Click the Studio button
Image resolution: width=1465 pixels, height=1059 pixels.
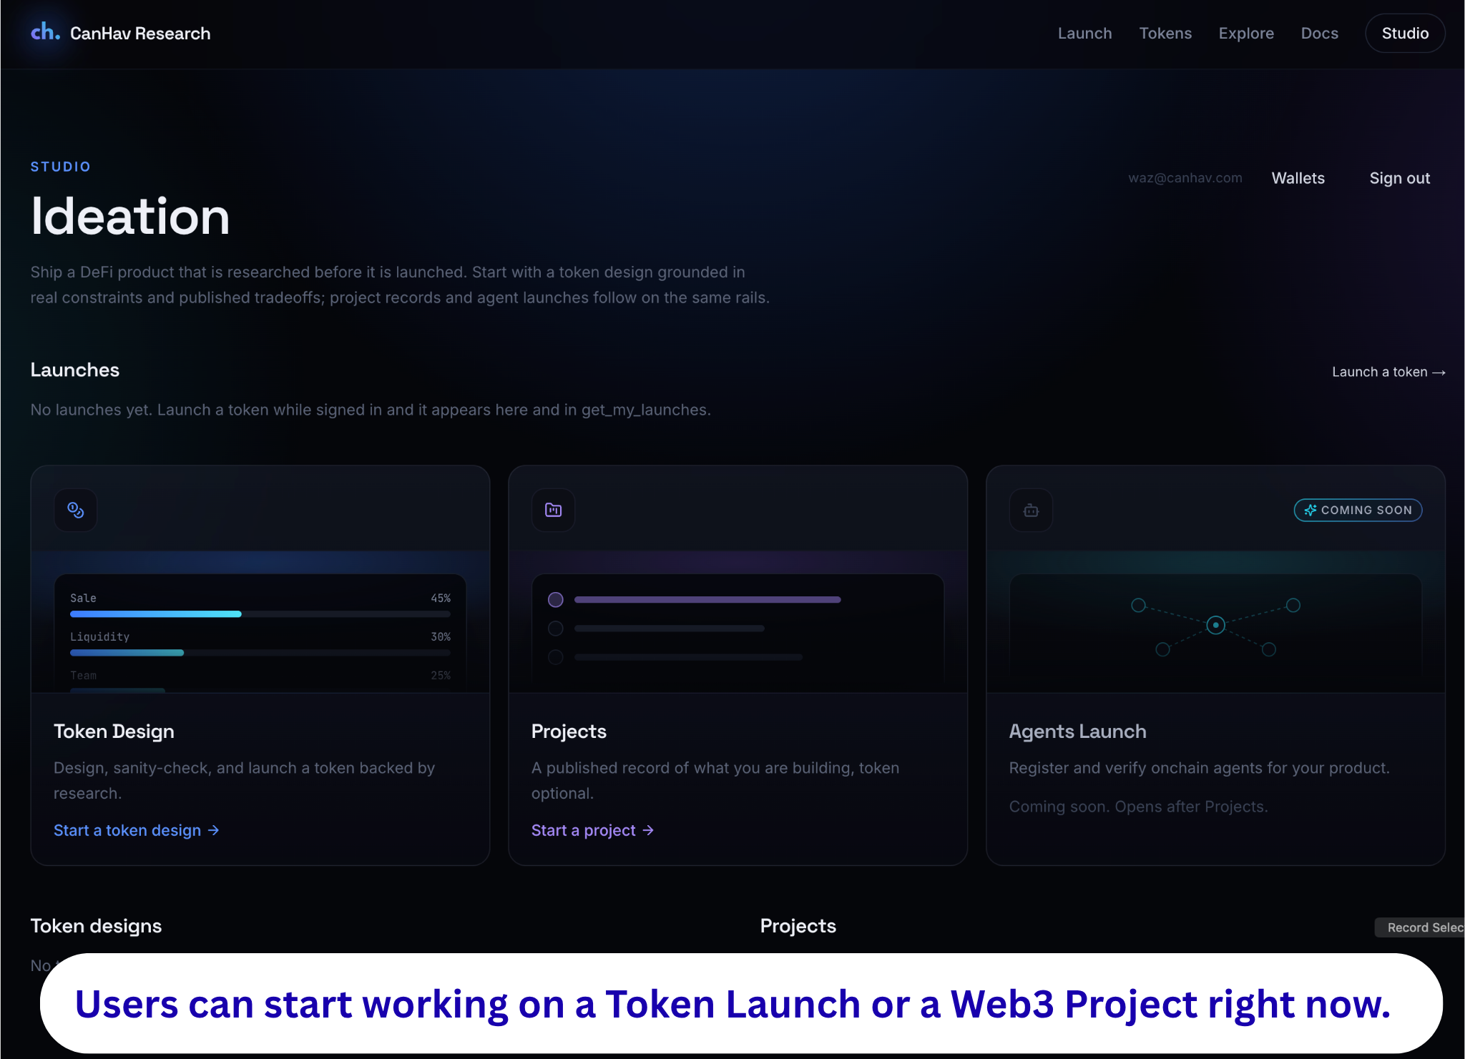(x=1405, y=34)
